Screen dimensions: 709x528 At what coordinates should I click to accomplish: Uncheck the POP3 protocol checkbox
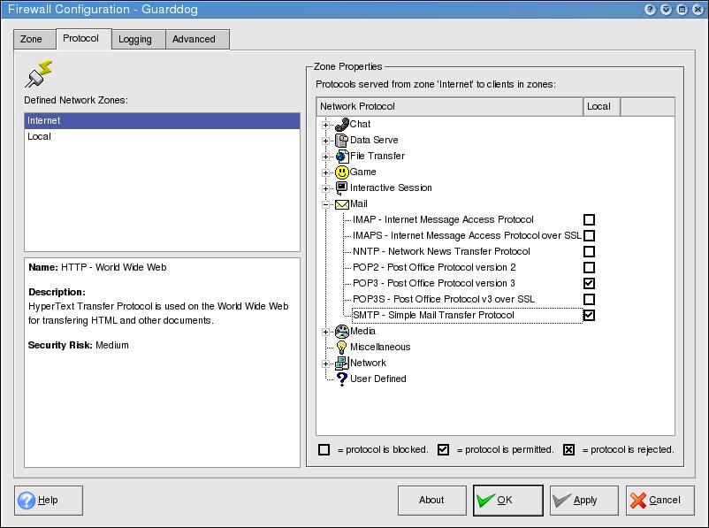coord(590,283)
